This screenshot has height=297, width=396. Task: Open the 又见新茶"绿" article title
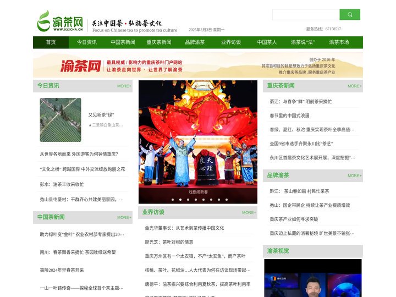pos(101,115)
